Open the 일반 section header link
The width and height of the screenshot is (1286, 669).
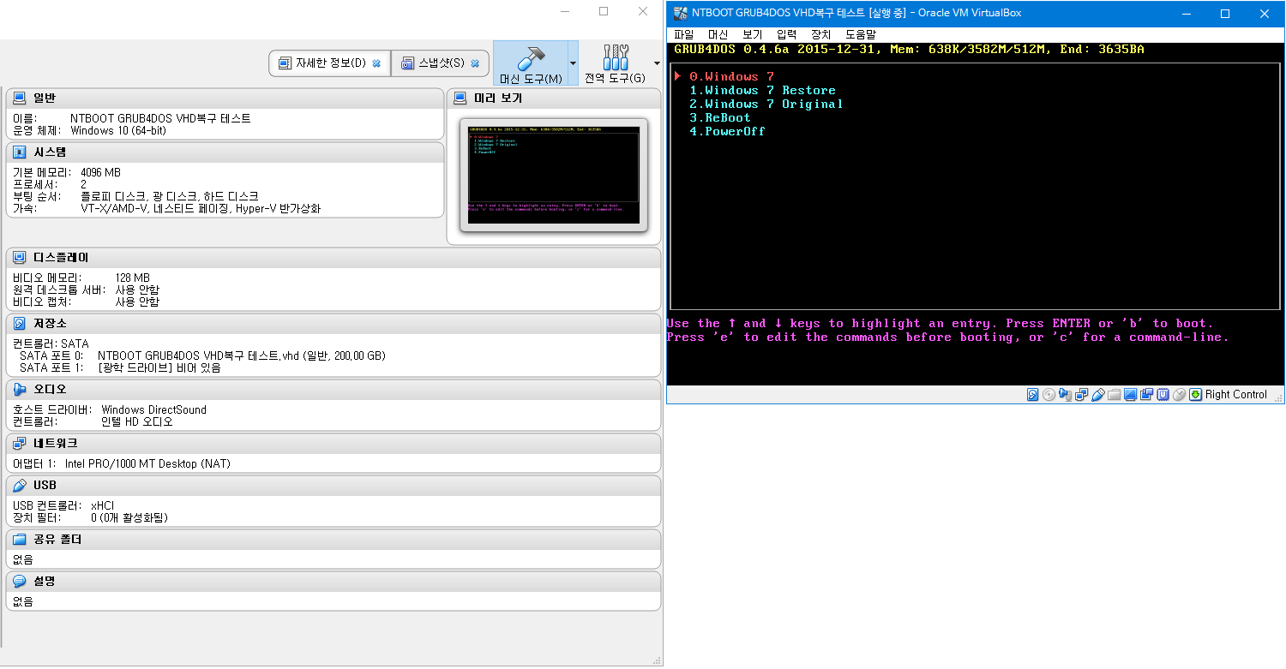click(x=45, y=98)
